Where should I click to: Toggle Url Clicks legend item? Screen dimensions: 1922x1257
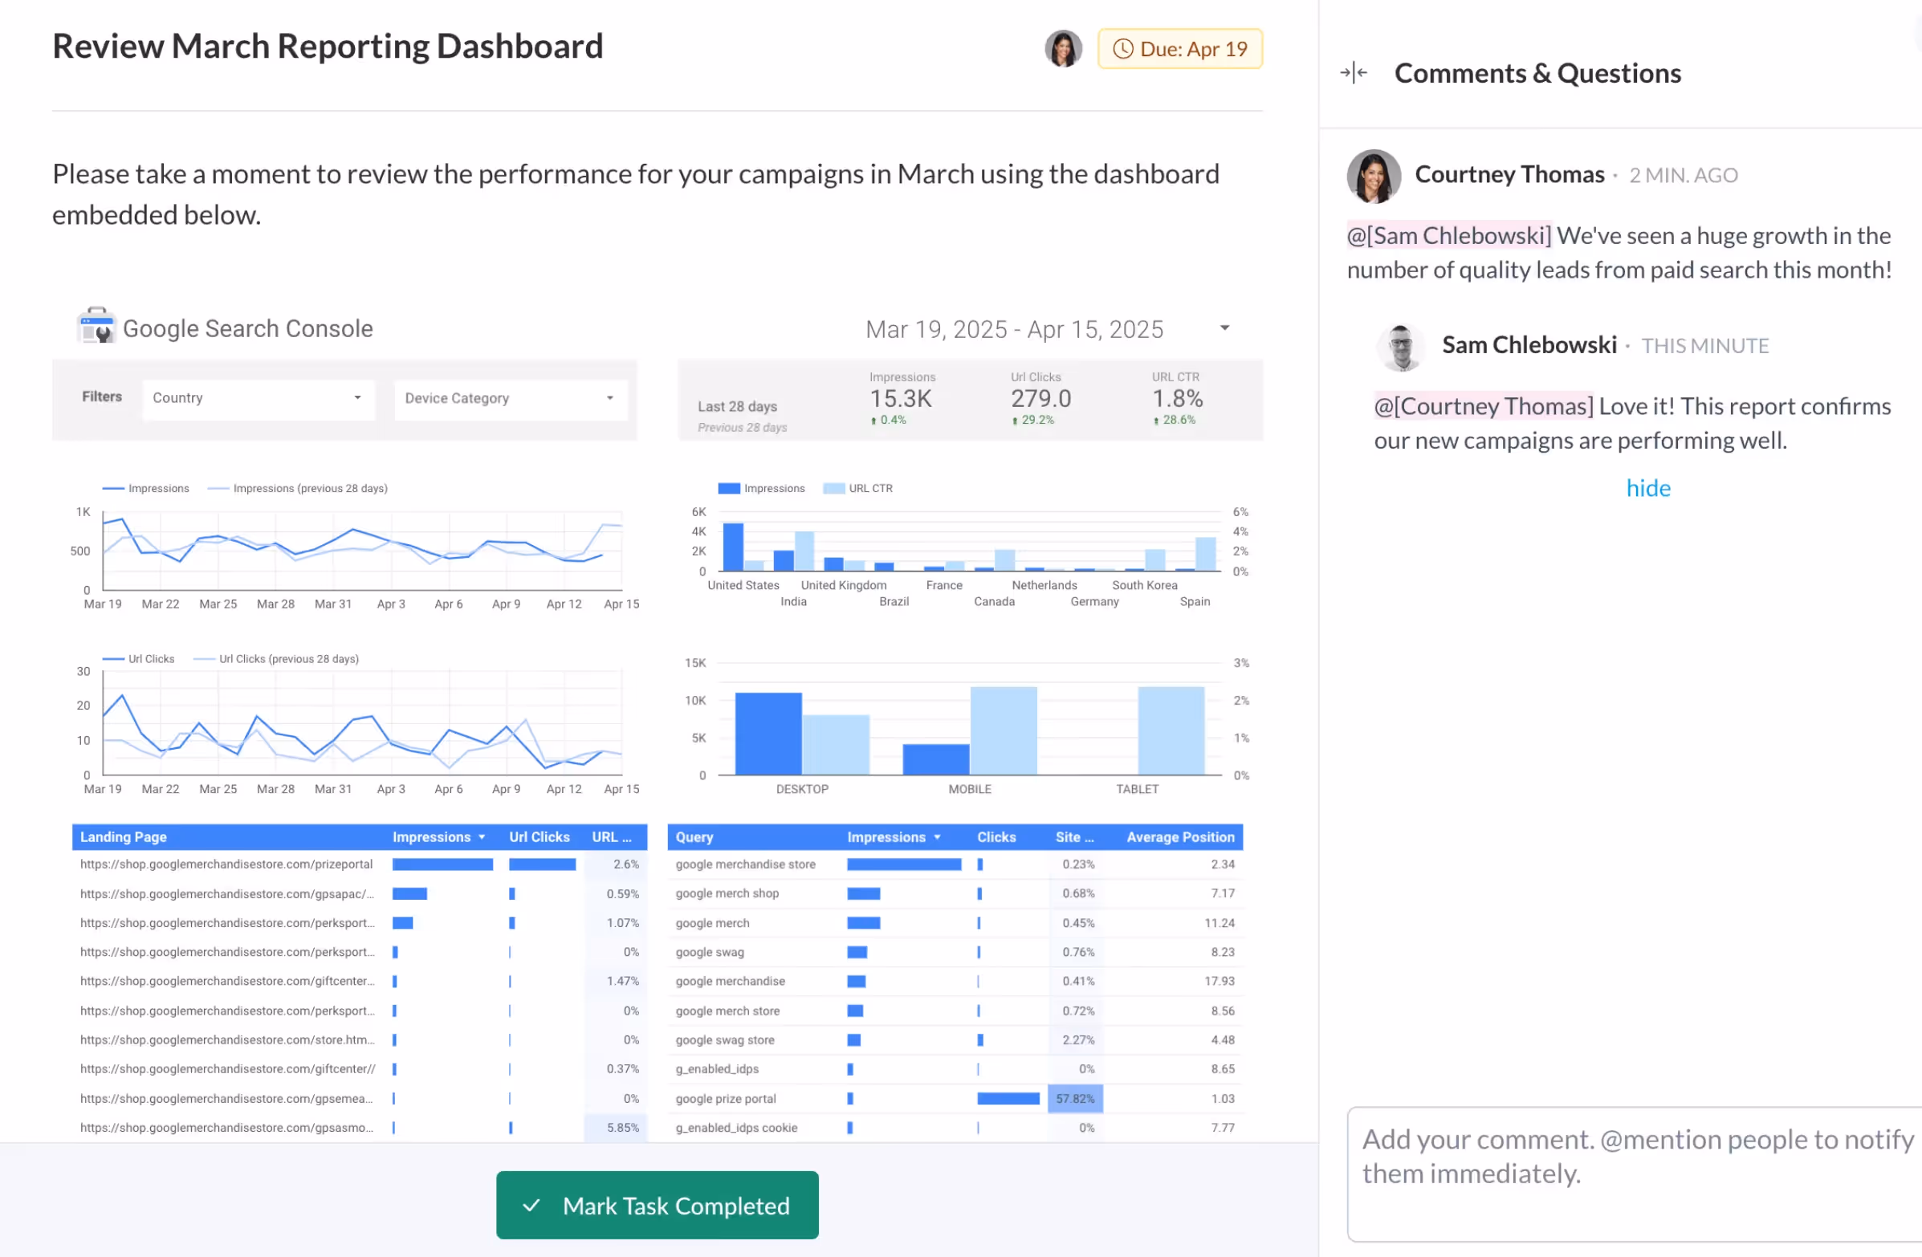pos(150,659)
